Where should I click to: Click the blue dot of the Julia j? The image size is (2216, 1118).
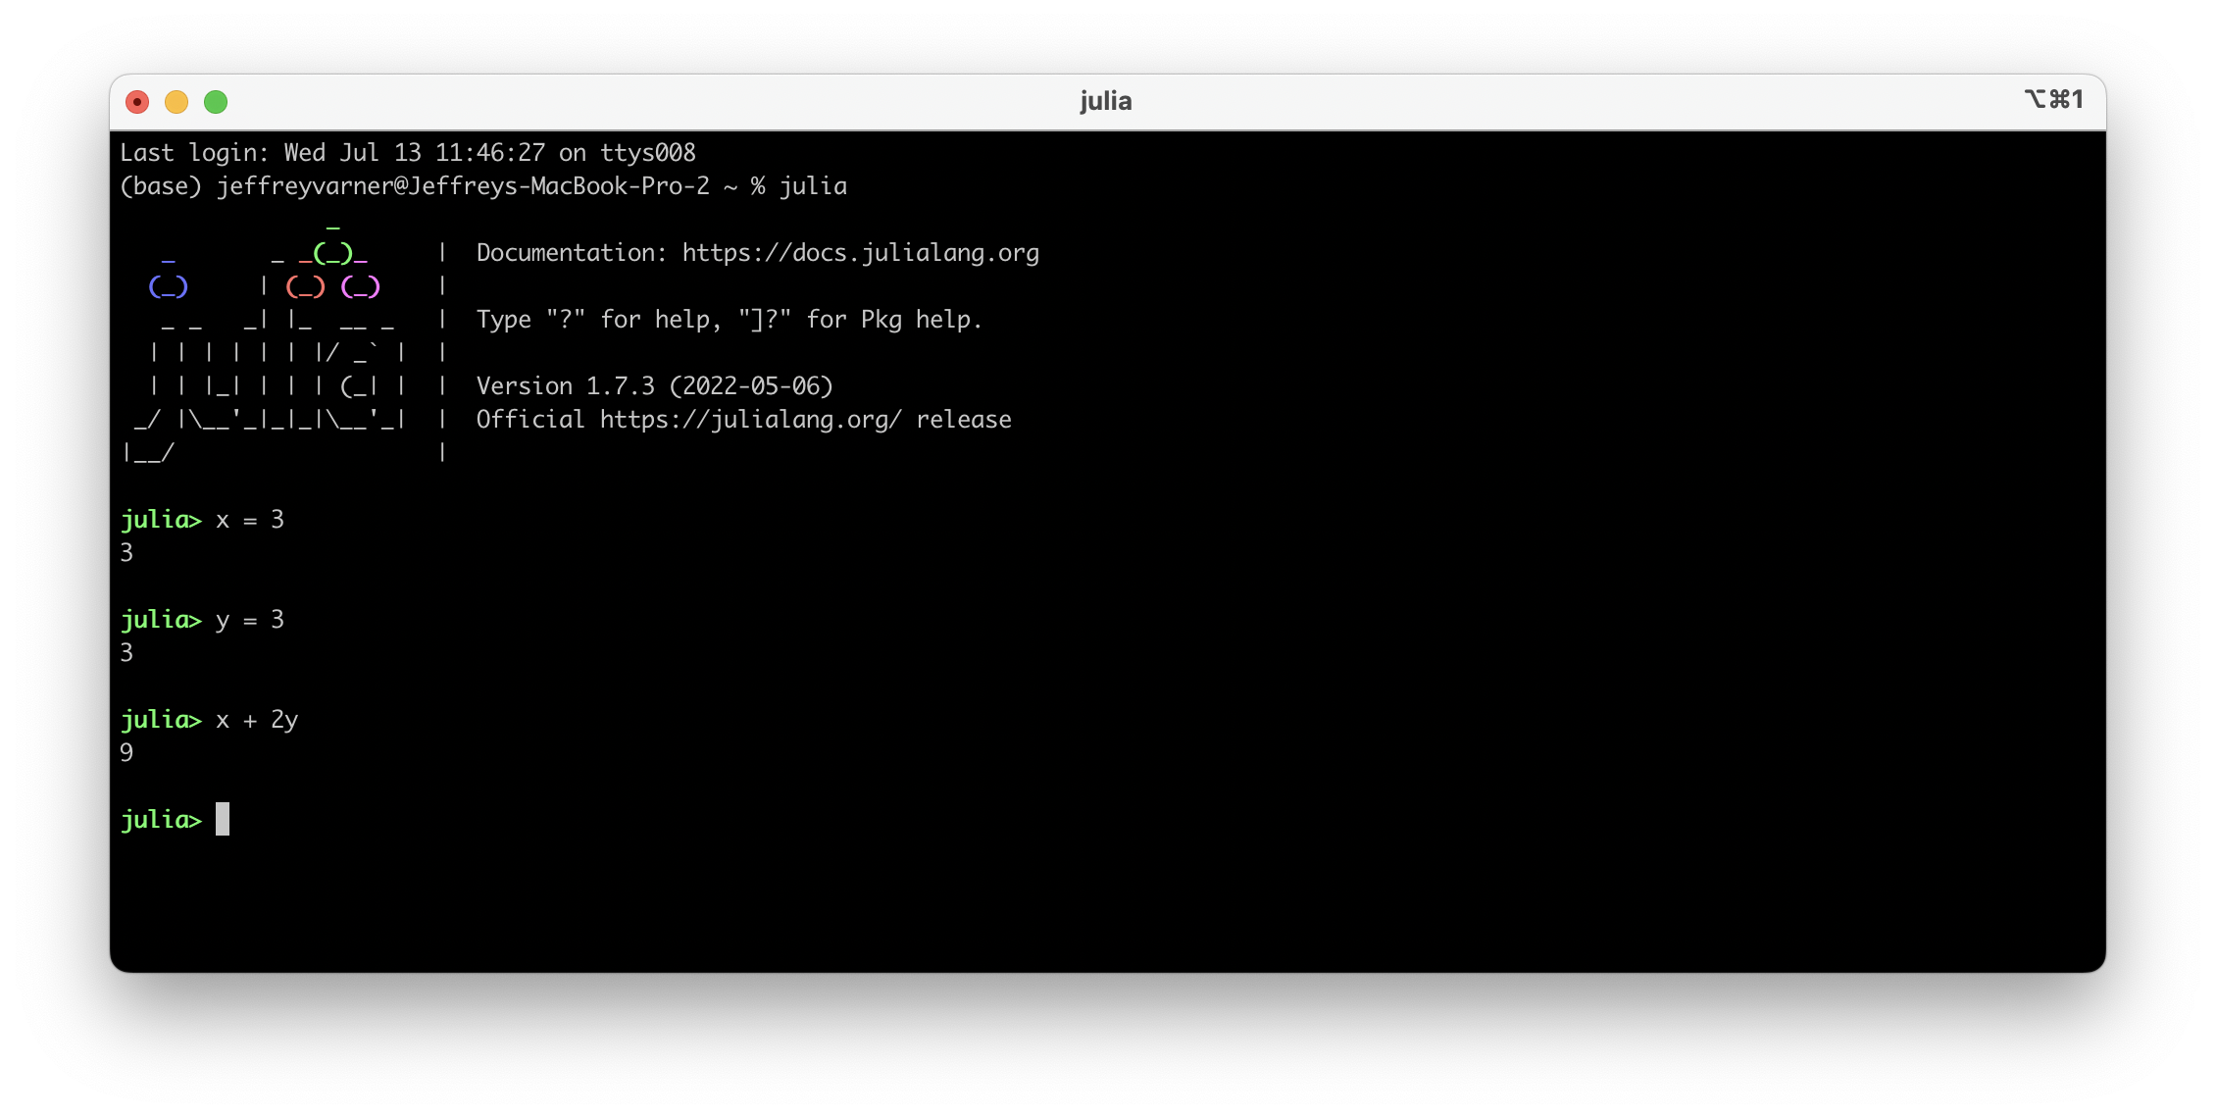pos(168,286)
